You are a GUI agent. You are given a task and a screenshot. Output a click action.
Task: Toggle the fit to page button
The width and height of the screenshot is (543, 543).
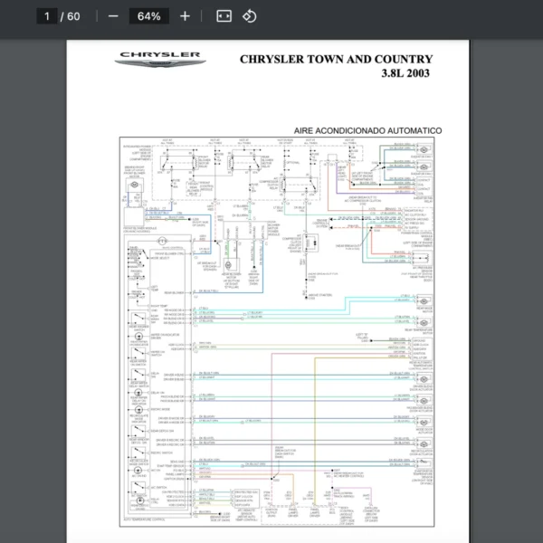[224, 16]
